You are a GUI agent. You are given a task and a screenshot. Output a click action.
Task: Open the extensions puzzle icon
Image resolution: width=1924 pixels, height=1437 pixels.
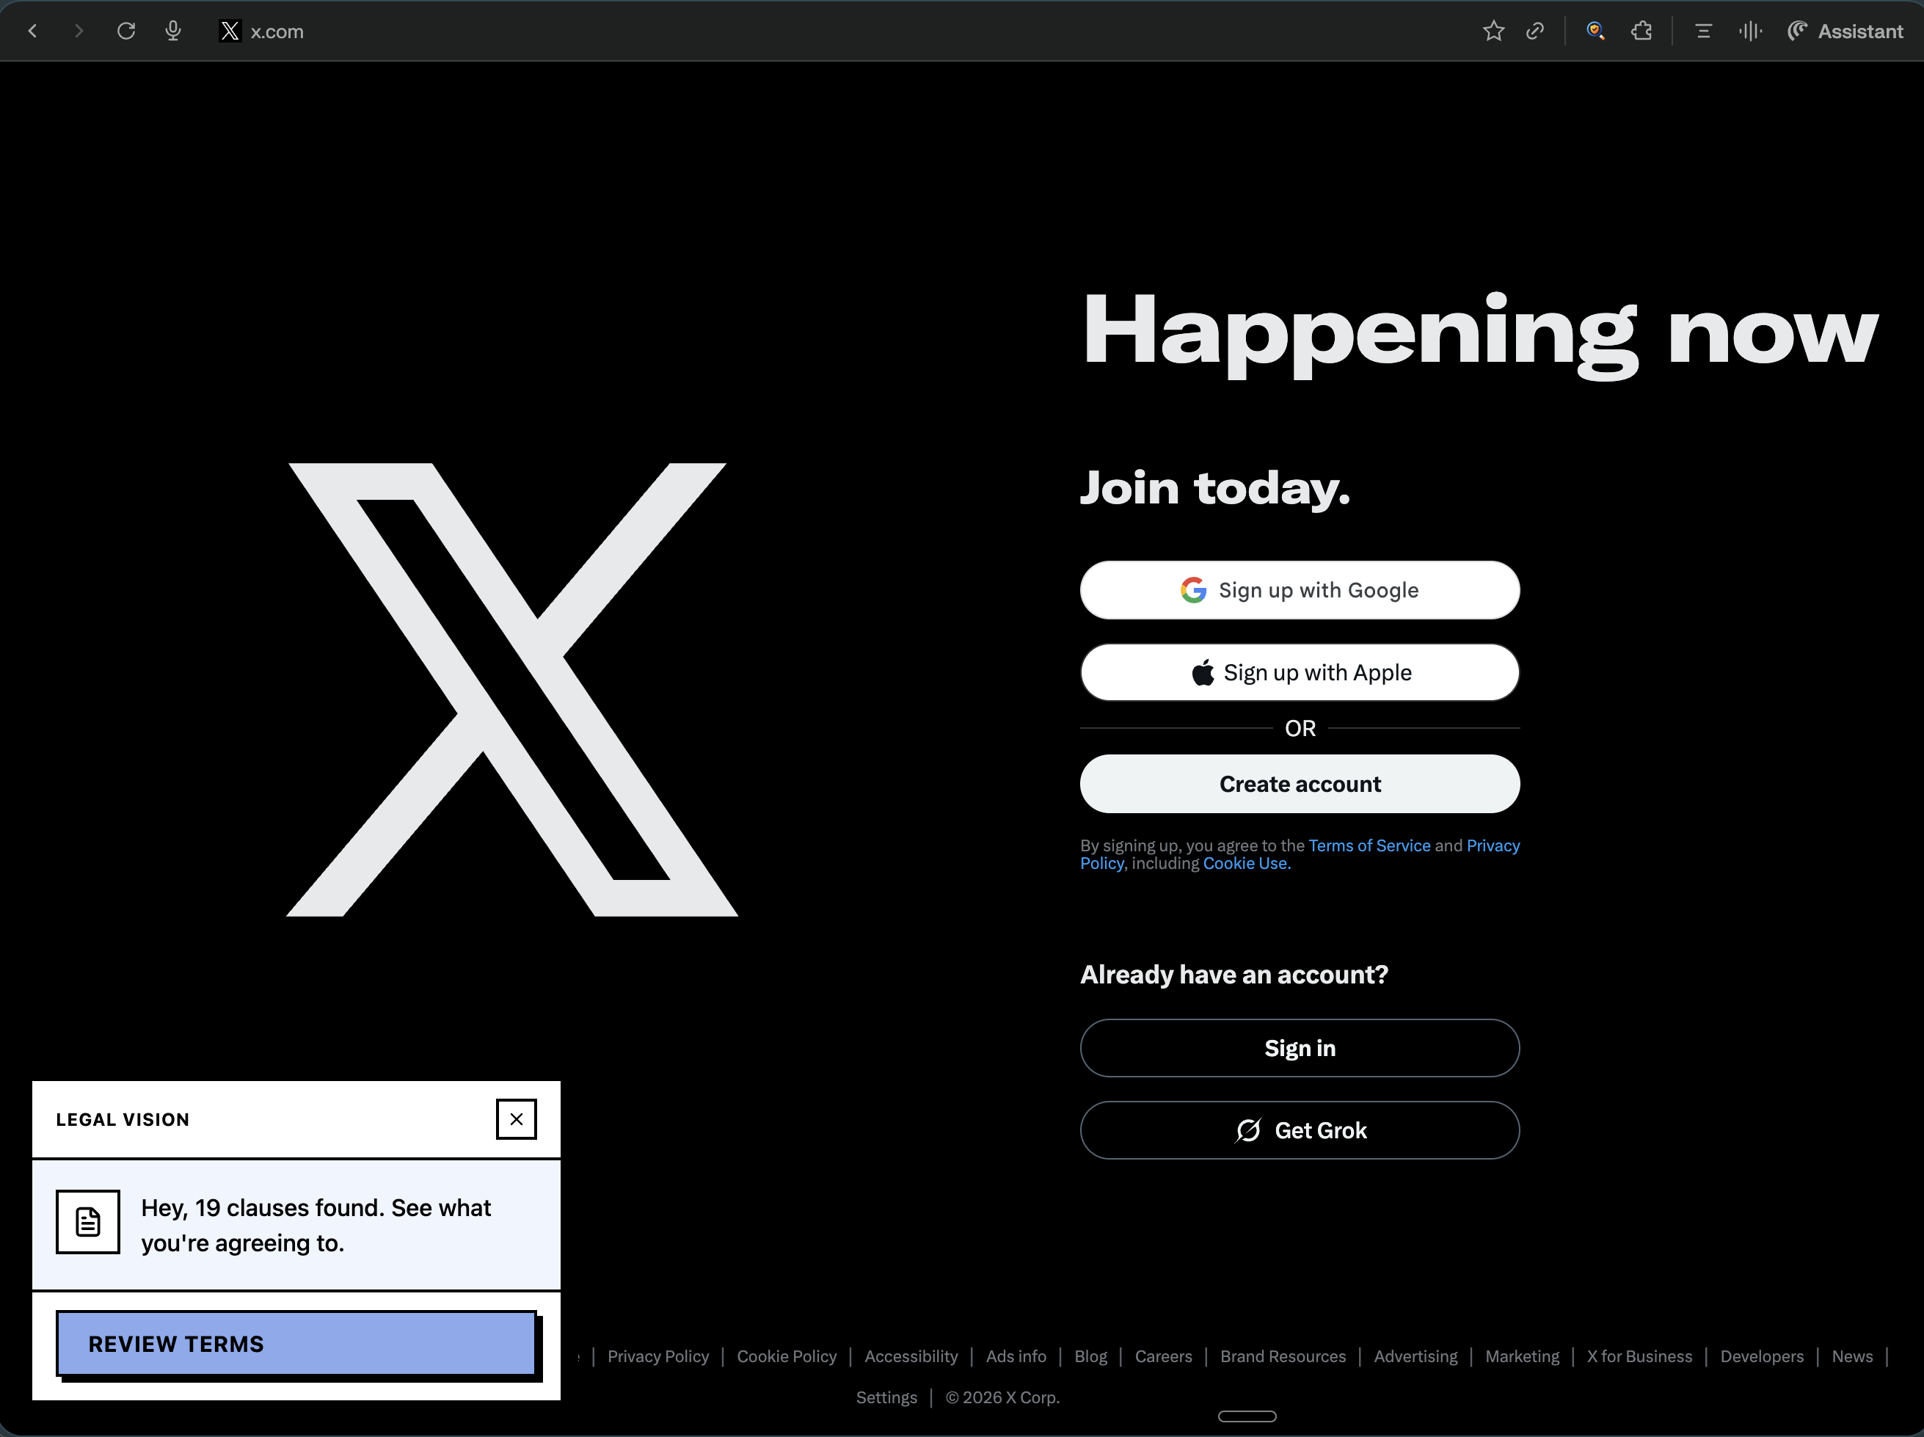tap(1641, 32)
